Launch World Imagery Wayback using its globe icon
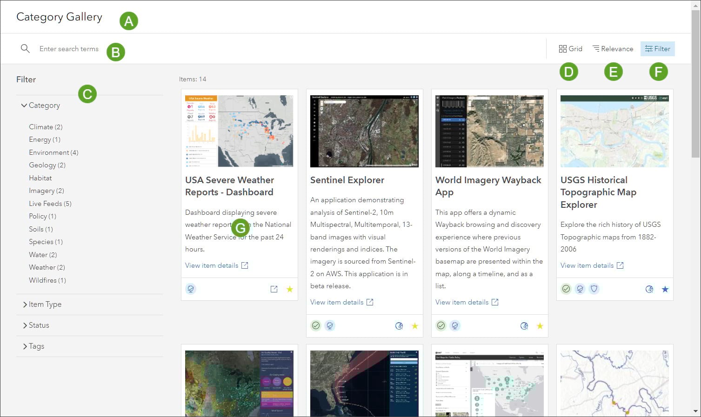 click(x=524, y=326)
